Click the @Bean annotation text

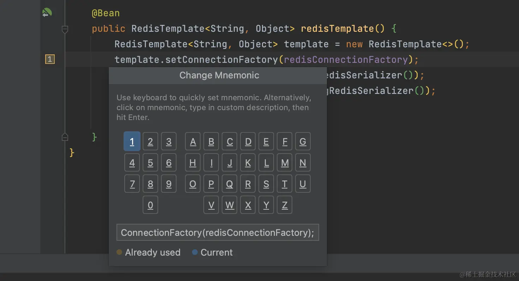click(x=106, y=13)
